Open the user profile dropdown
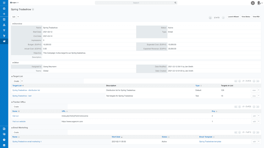Screen dimensions: 264x148 pos(260,3)
